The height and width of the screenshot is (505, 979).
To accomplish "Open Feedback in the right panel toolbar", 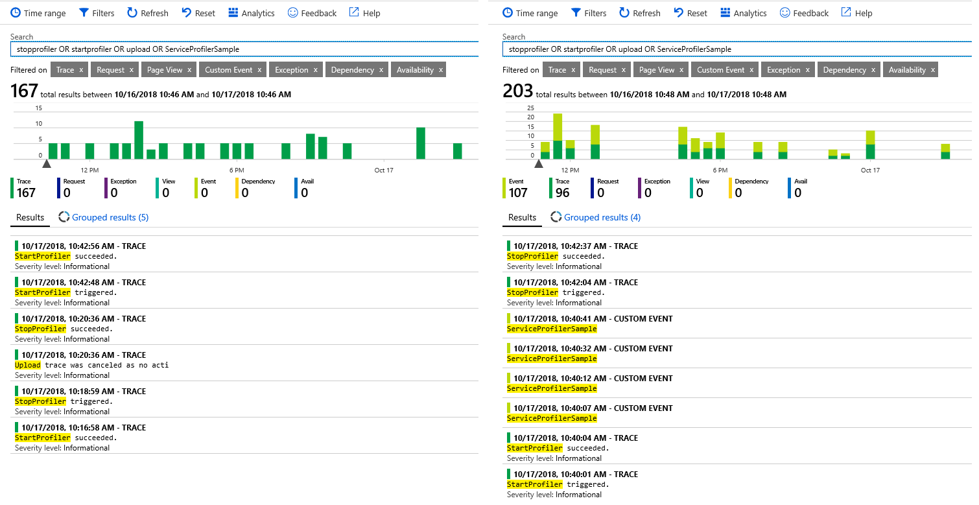I will (x=804, y=13).
